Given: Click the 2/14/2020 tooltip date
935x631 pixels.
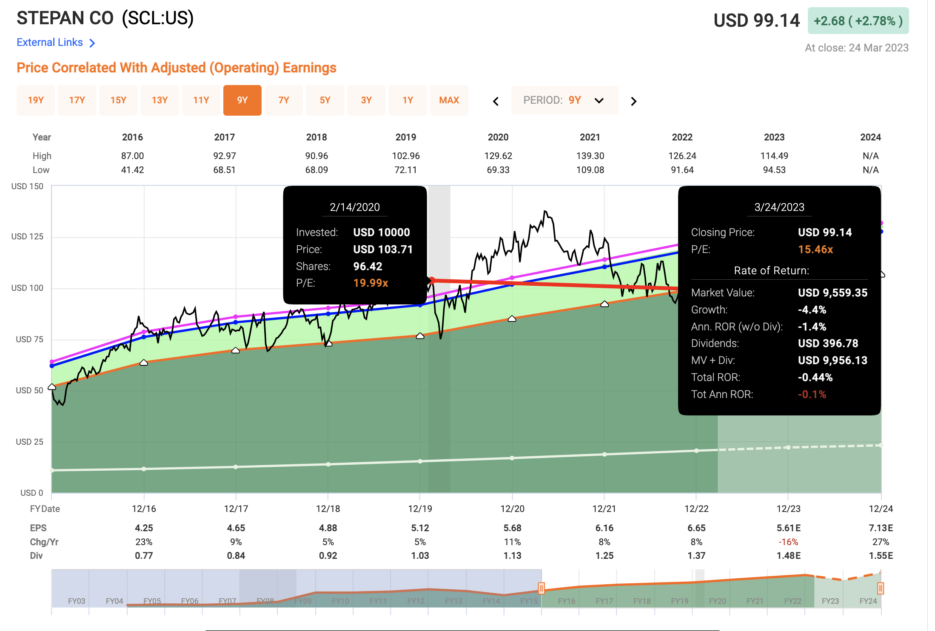Looking at the screenshot, I should (x=355, y=207).
